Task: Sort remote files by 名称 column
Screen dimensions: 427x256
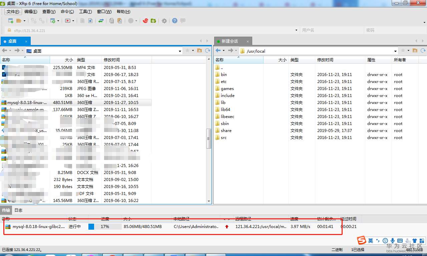Action: [239, 60]
